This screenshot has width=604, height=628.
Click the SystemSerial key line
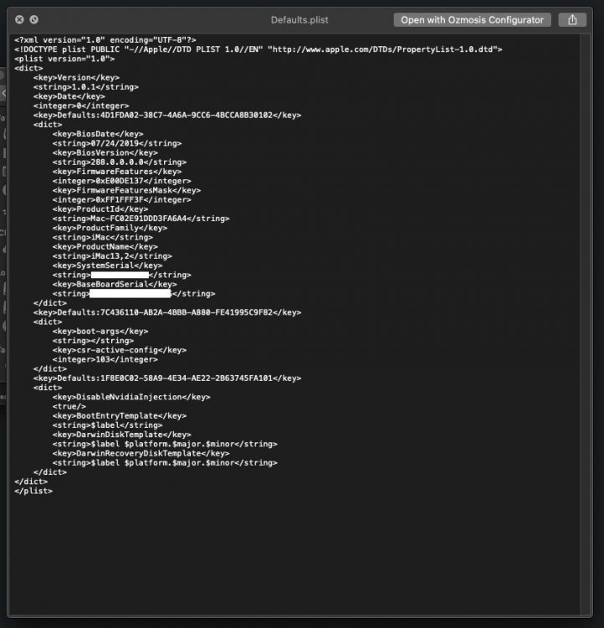pyautogui.click(x=107, y=265)
